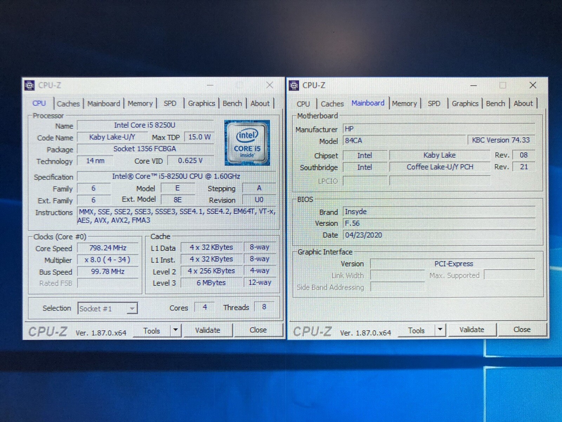Click the Tools button in the Motherboard window
This screenshot has height=422, width=562.
tap(416, 330)
